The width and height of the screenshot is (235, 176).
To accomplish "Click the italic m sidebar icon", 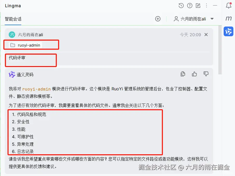I will (229, 18).
